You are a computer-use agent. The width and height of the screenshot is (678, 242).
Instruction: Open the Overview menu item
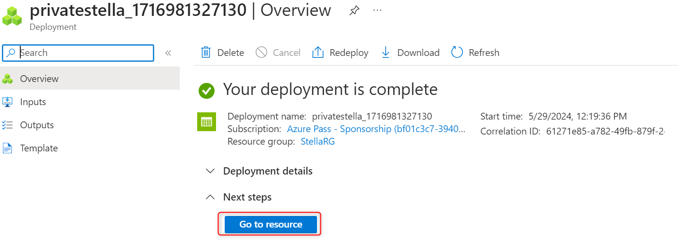(x=39, y=79)
